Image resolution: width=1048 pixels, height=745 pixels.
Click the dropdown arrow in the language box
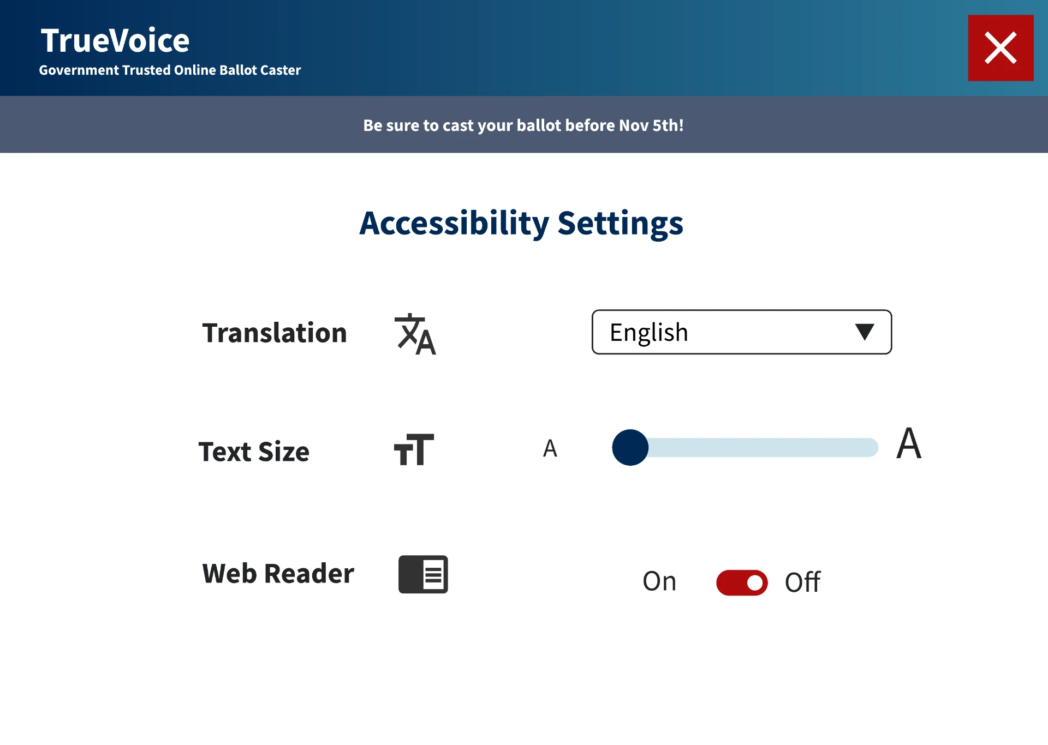[x=865, y=332]
